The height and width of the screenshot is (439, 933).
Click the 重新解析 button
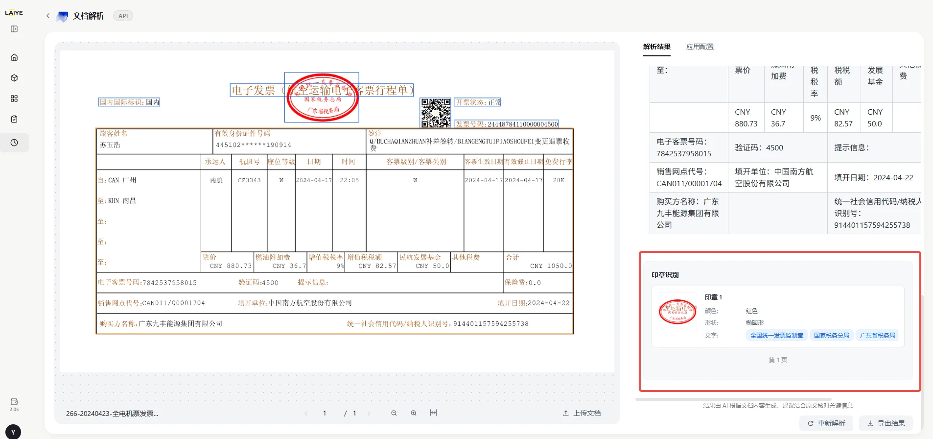click(826, 423)
